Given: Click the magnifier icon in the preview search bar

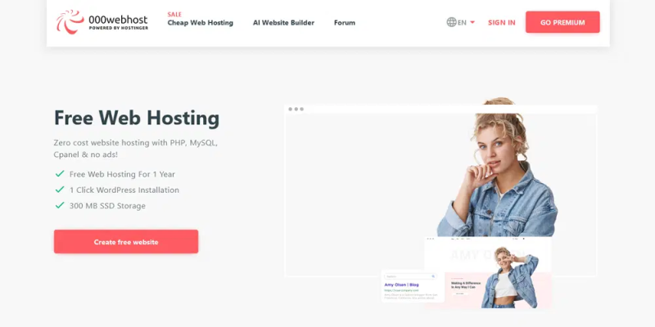Looking at the screenshot, I should coord(433,276).
